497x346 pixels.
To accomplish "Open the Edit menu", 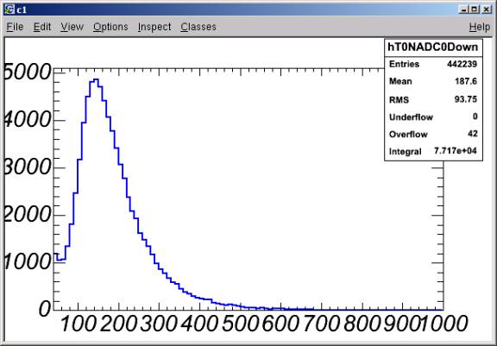I will (42, 27).
